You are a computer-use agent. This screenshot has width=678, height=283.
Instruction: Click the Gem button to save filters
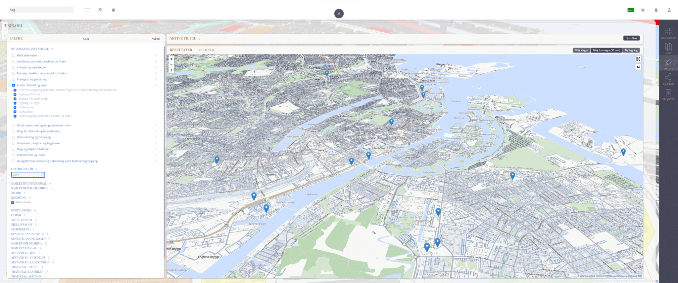pyautogui.click(x=86, y=39)
